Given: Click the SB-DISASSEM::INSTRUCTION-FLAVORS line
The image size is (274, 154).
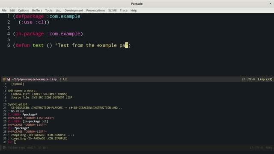Looking at the screenshot, I should pyautogui.click(x=67, y=108).
